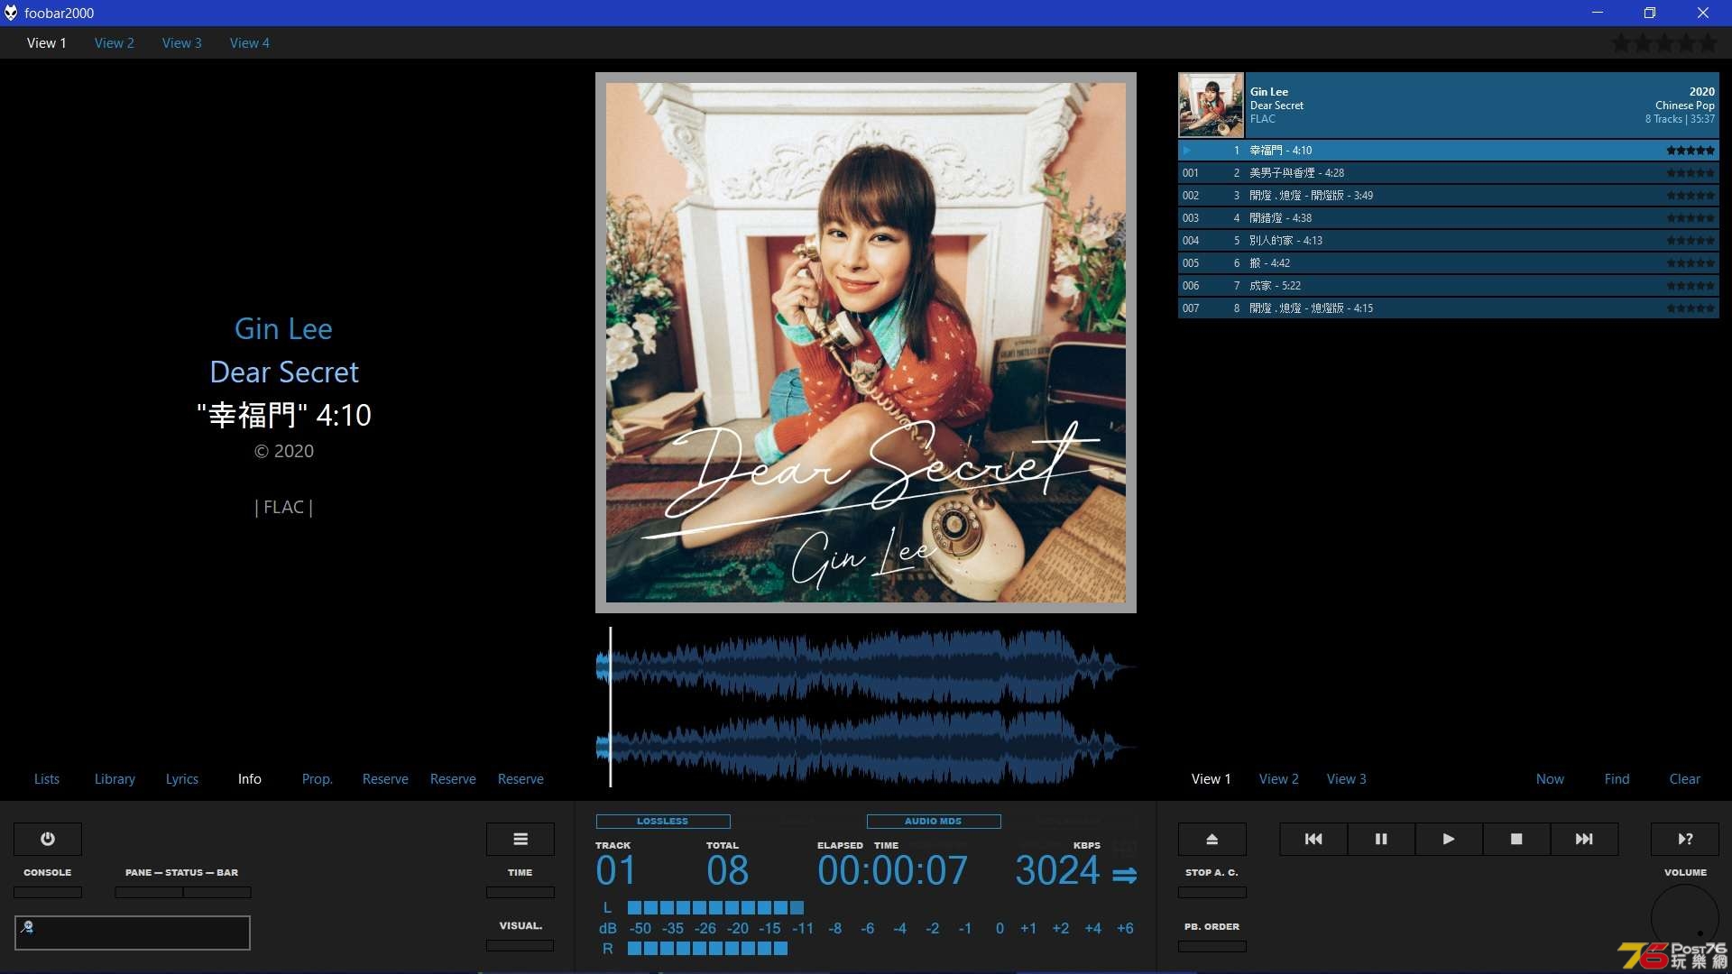This screenshot has height=974, width=1732.
Task: Open the Library panel tab
Action: pos(115,778)
